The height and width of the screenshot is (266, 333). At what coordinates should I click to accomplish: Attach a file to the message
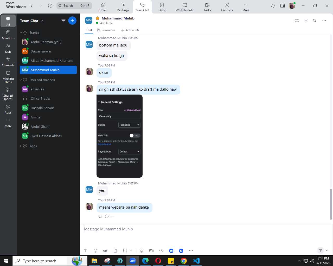click(115, 251)
